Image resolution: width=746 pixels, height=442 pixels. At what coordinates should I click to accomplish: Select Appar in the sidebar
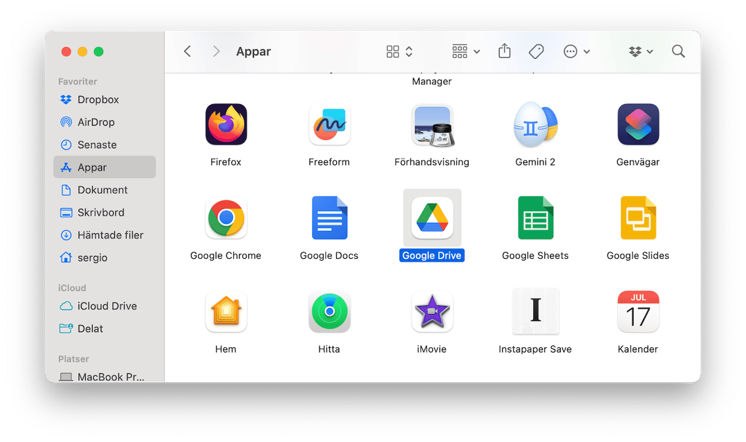[104, 167]
